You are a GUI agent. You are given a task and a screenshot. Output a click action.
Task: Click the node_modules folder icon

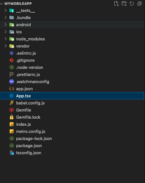(12, 39)
